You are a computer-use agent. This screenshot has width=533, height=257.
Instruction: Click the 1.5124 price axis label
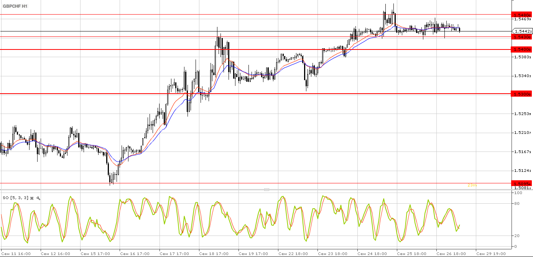click(523, 170)
